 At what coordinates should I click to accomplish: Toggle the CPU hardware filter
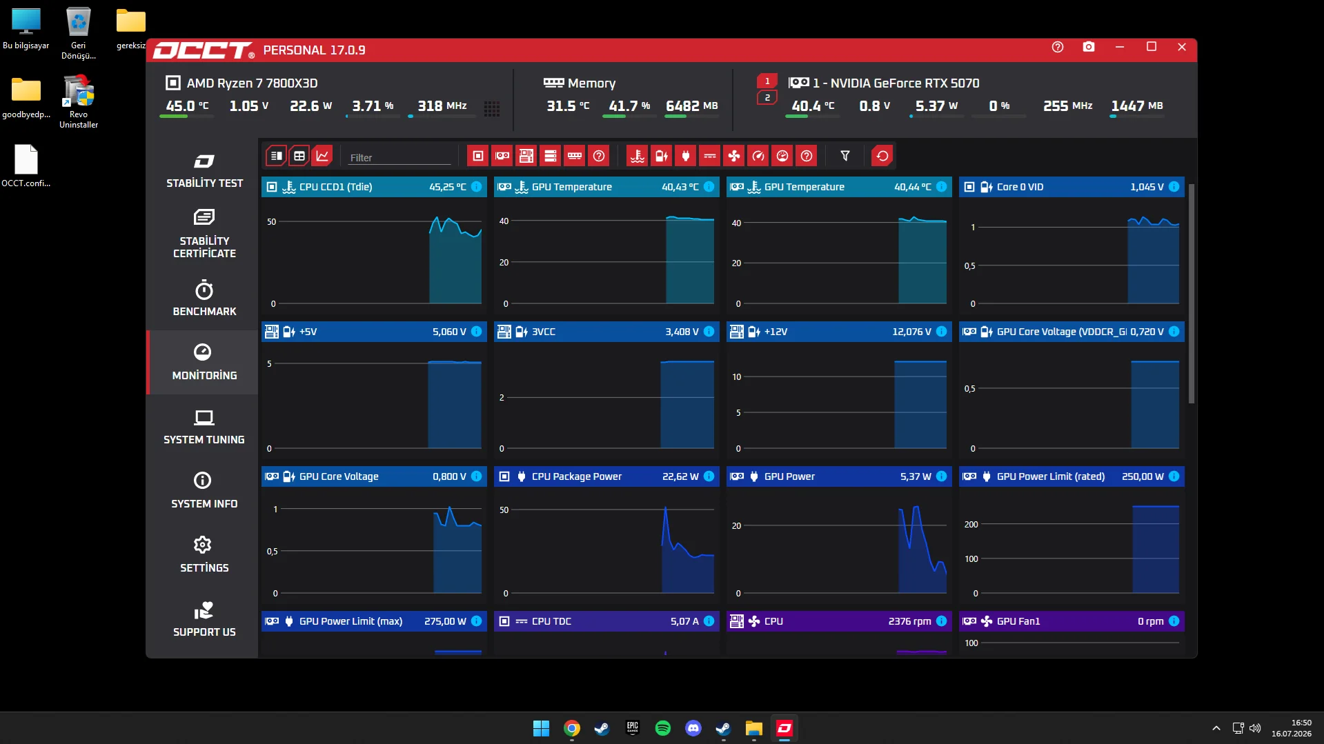coord(477,156)
